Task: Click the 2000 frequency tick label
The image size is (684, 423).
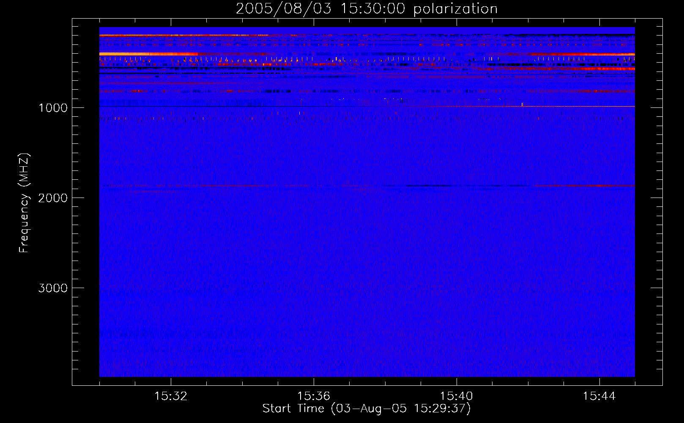Action: (x=53, y=198)
